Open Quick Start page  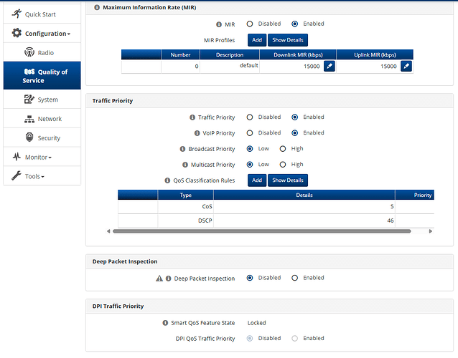tap(42, 14)
